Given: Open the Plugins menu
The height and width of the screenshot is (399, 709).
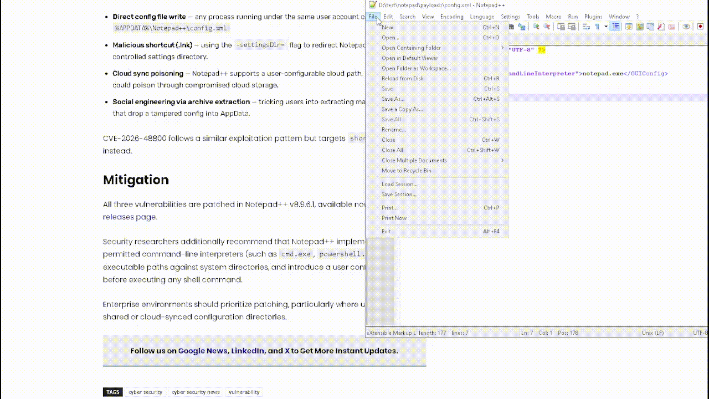Looking at the screenshot, I should (593, 17).
